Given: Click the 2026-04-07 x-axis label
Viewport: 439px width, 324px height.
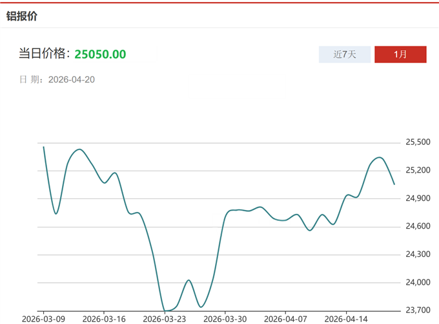Looking at the screenshot, I should 285,319.
